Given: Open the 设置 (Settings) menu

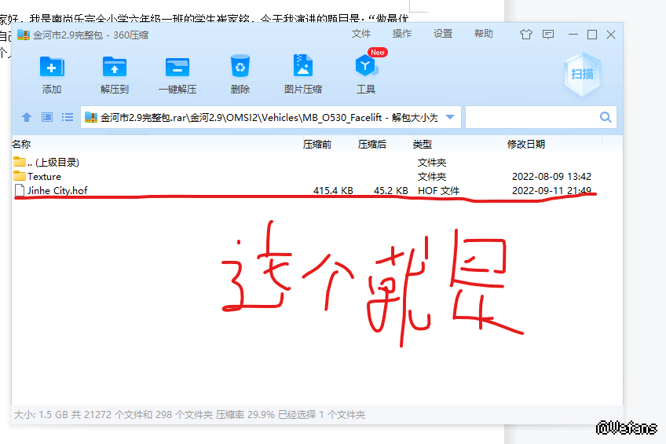Looking at the screenshot, I should click(x=443, y=34).
